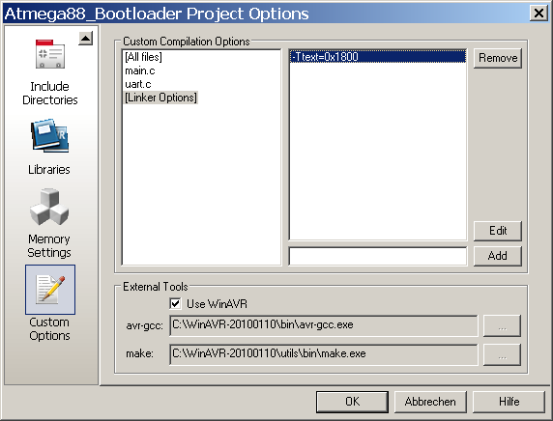Browse for the make executable path
Image resolution: width=553 pixels, height=421 pixels.
(502, 354)
